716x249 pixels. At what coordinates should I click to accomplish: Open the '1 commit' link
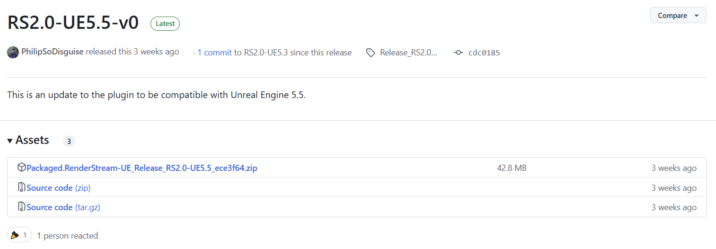pyautogui.click(x=214, y=53)
